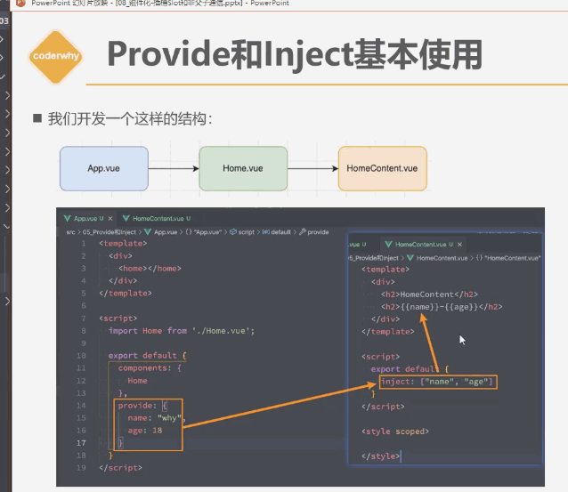568x492 pixels.
Task: Click the Vue icon before App.vue in the breadcrumb
Action: [148, 231]
